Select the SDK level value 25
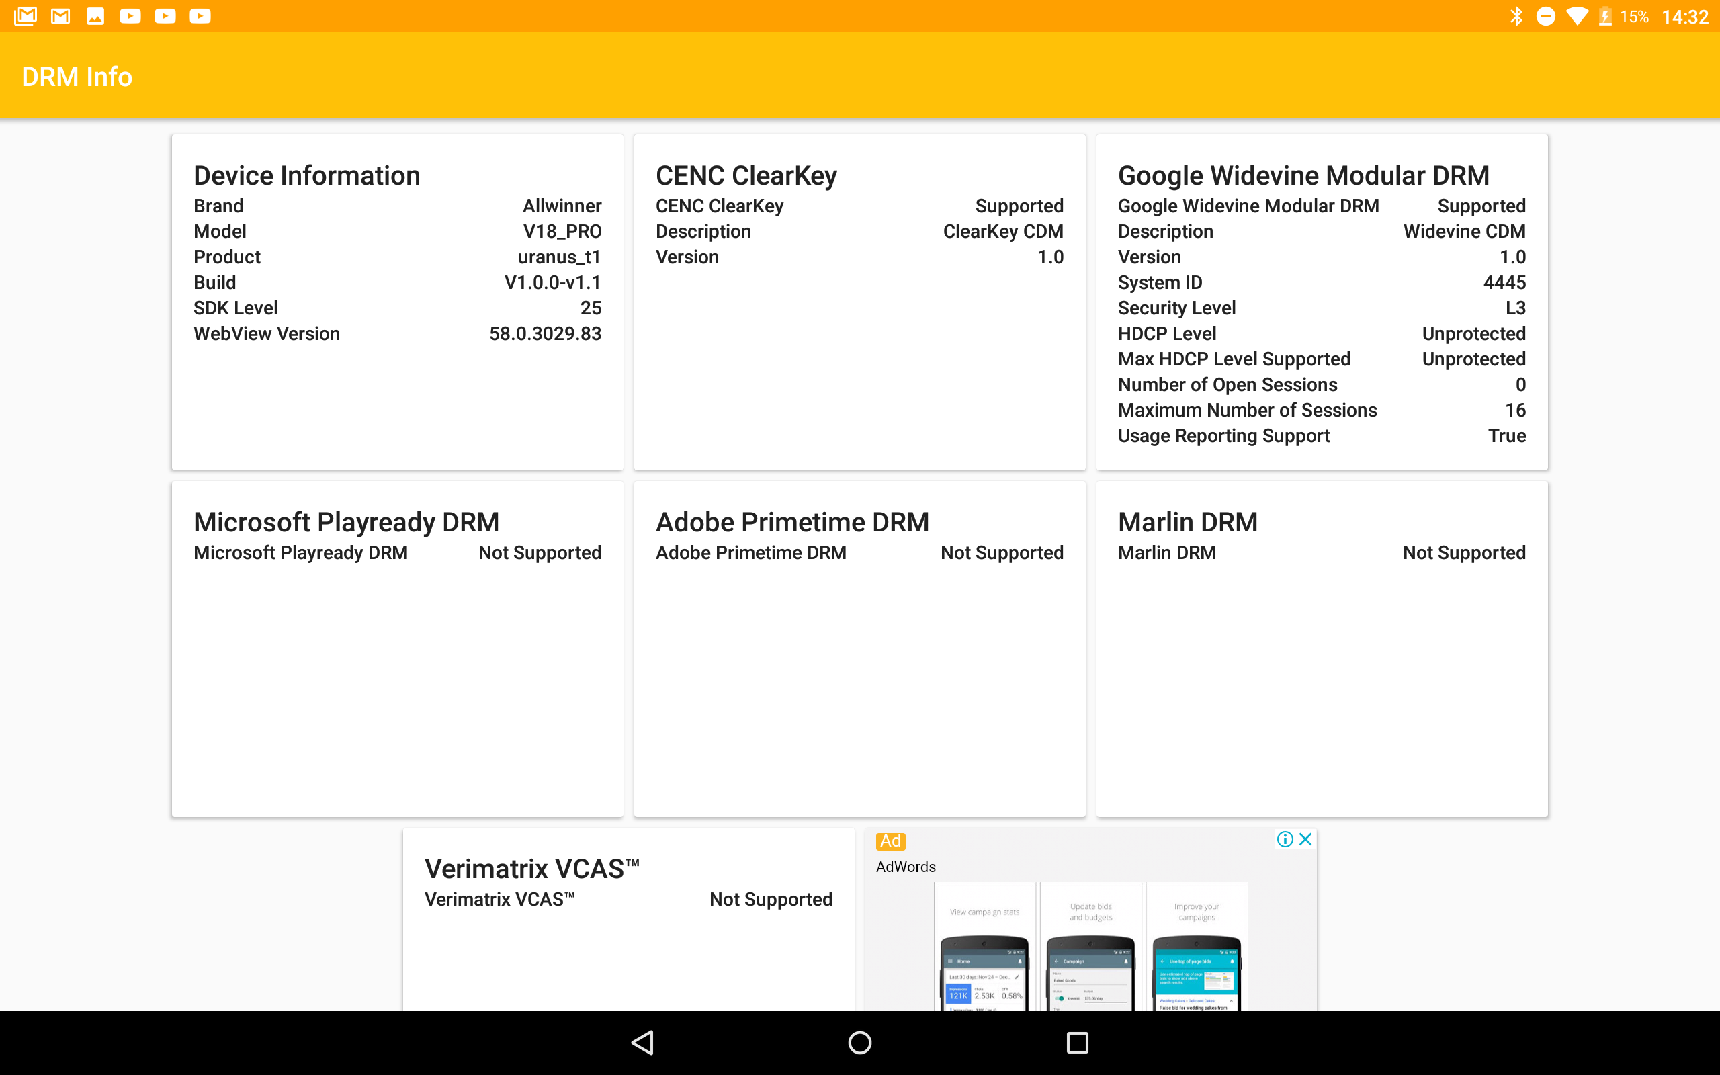Image resolution: width=1720 pixels, height=1075 pixels. (x=591, y=308)
